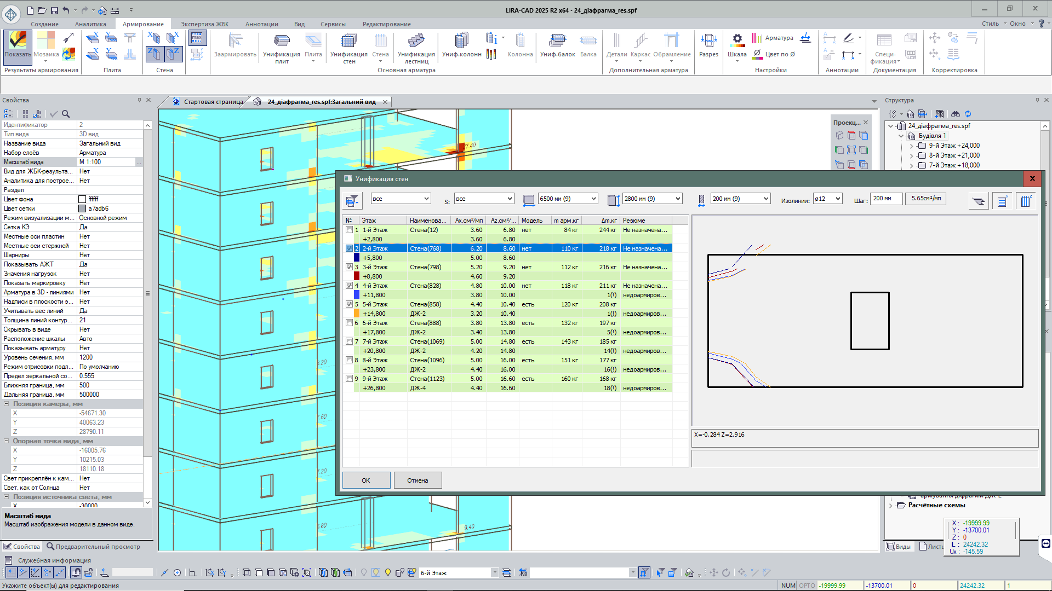Click the Шкала settings gear icon
This screenshot has width=1052, height=591.
(737, 39)
